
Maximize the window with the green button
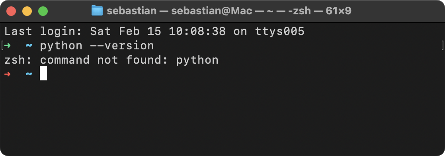[43, 11]
